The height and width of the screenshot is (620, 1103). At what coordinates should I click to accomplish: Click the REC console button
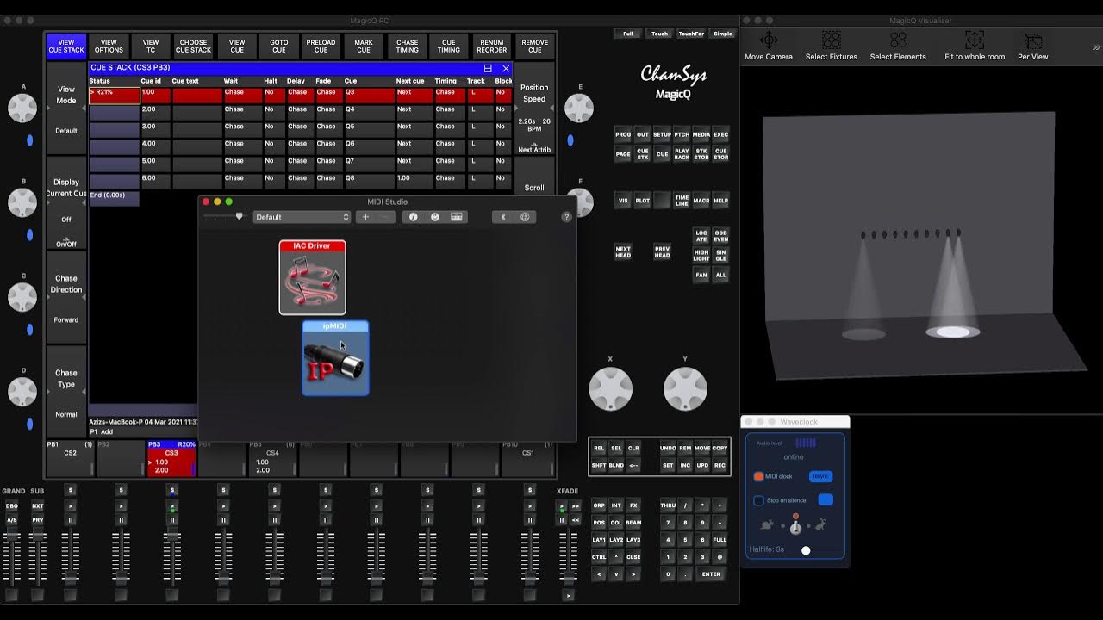tap(720, 465)
